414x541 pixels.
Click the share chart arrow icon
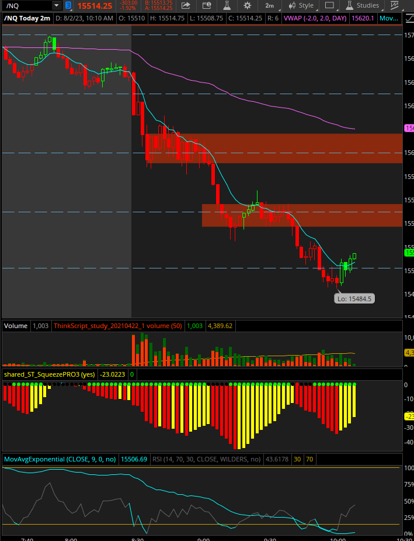click(186, 5)
